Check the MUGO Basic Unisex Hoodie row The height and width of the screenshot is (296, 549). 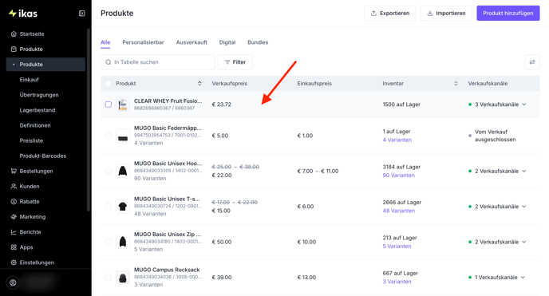[109, 171]
